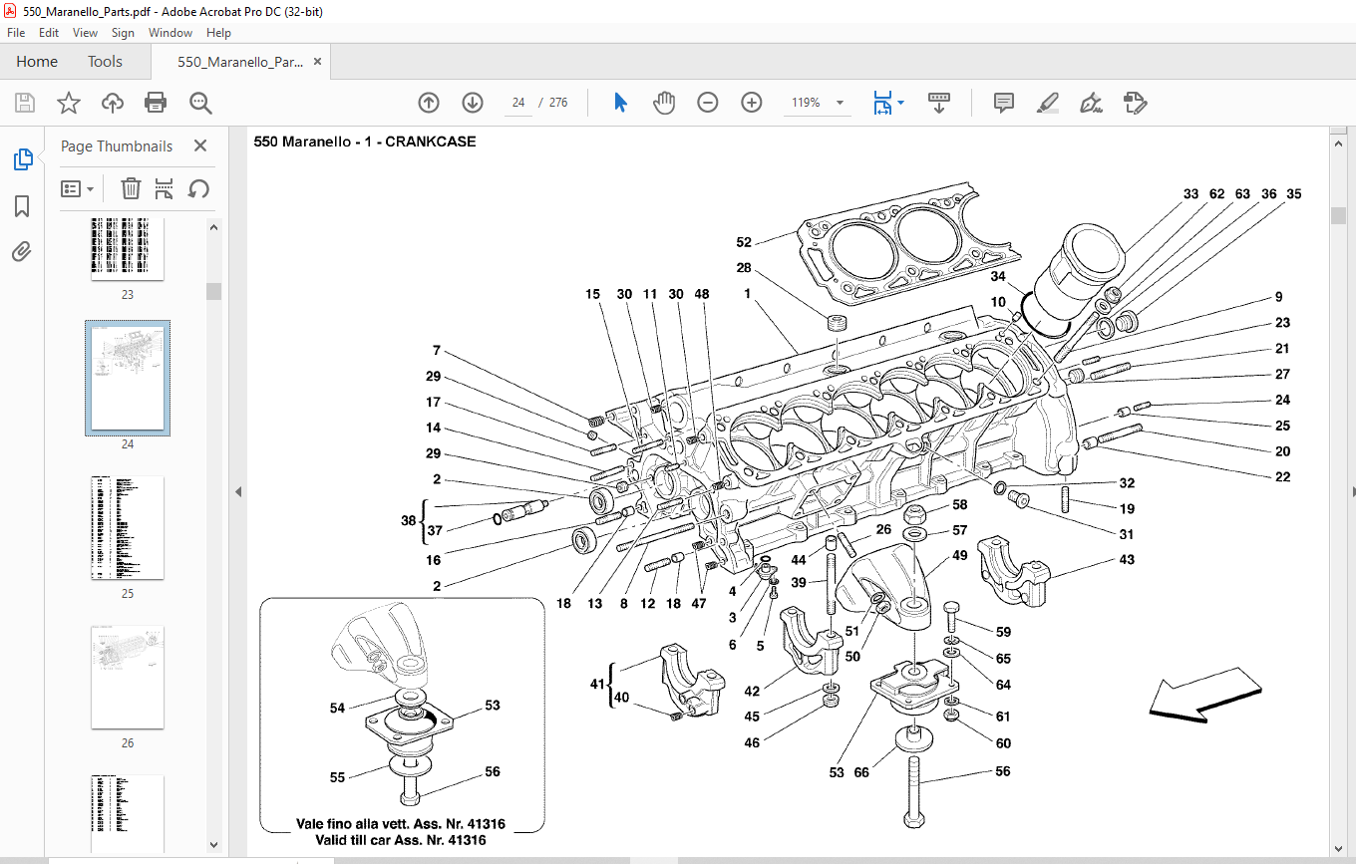Screen dimensions: 1356x864
Task: Select the Highlight text pen tool
Action: [1047, 103]
